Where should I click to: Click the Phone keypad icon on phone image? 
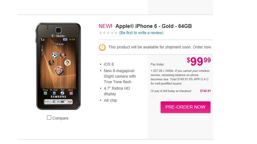[x=45, y=93]
